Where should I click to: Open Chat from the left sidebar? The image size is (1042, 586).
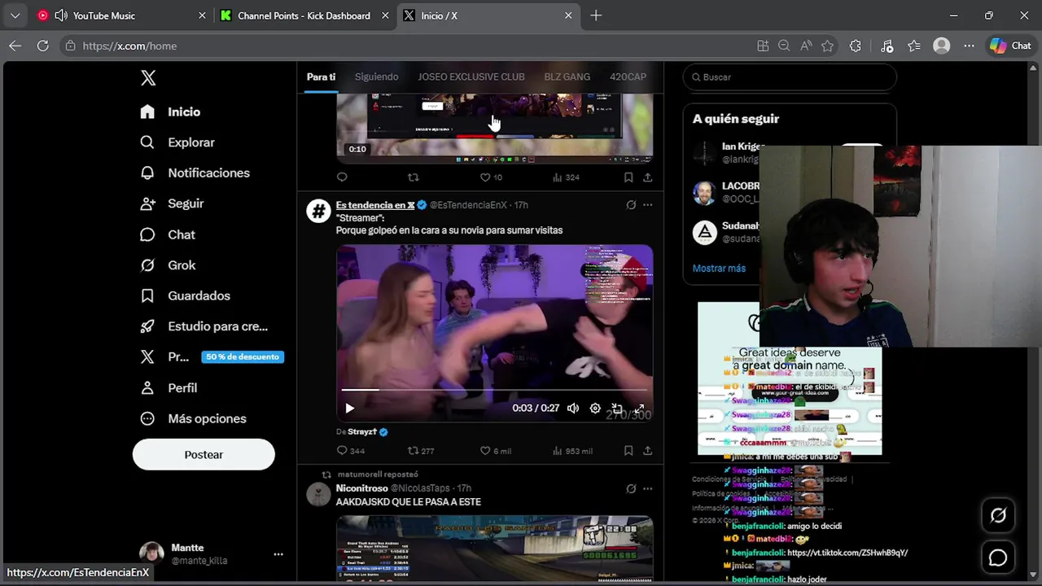pyautogui.click(x=167, y=234)
